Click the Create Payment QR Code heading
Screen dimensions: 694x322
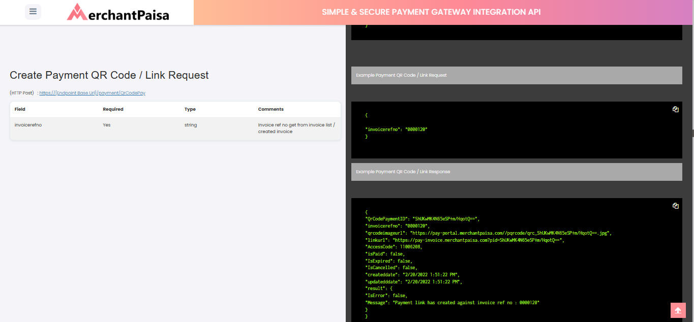109,75
